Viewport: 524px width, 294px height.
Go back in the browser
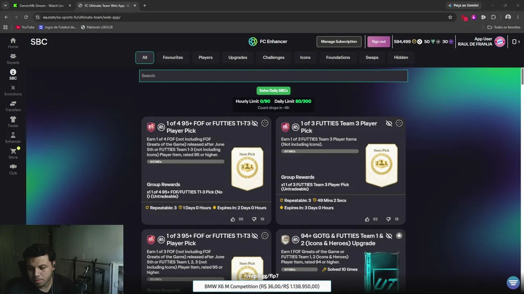[6, 17]
